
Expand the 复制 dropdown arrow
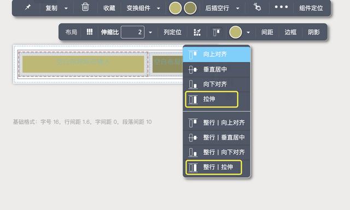pos(66,9)
